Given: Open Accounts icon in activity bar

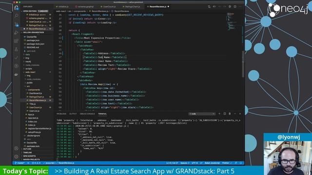Looking at the screenshot, I should coord(16,148).
